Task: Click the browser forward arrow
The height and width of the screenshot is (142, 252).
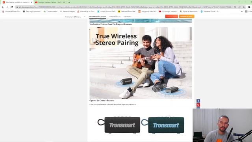Action: pos(7,7)
